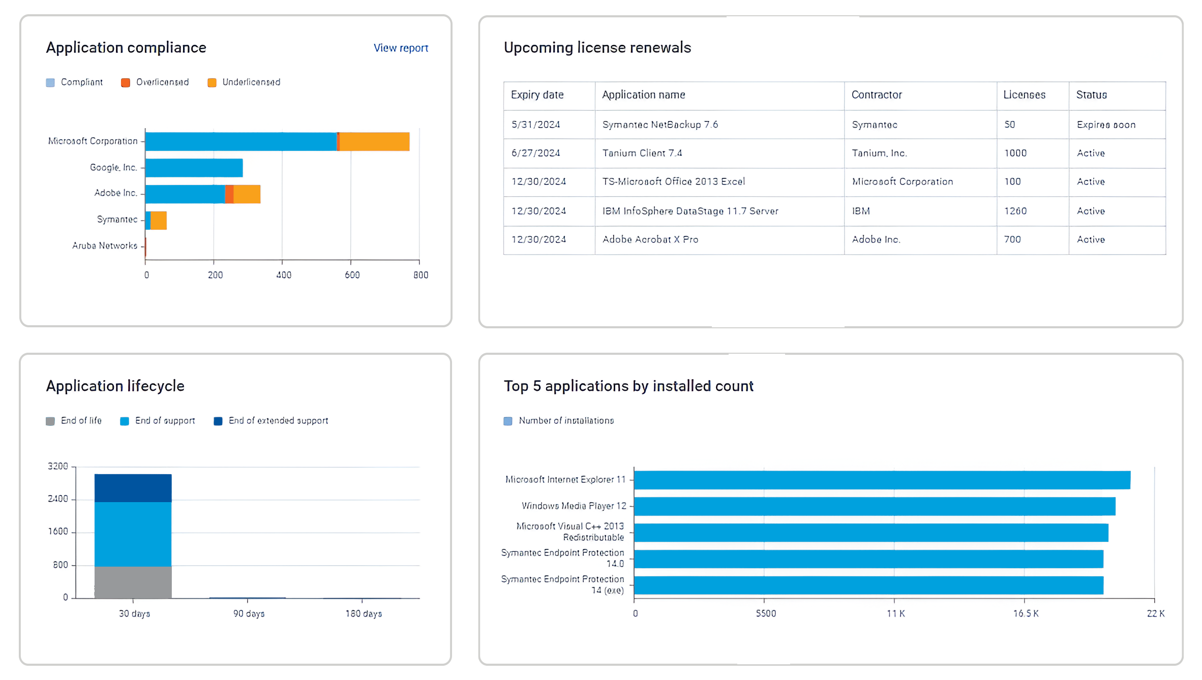Click the Microsoft Internet Explorer 11 bar
This screenshot has height=680, width=1202.
tap(882, 480)
